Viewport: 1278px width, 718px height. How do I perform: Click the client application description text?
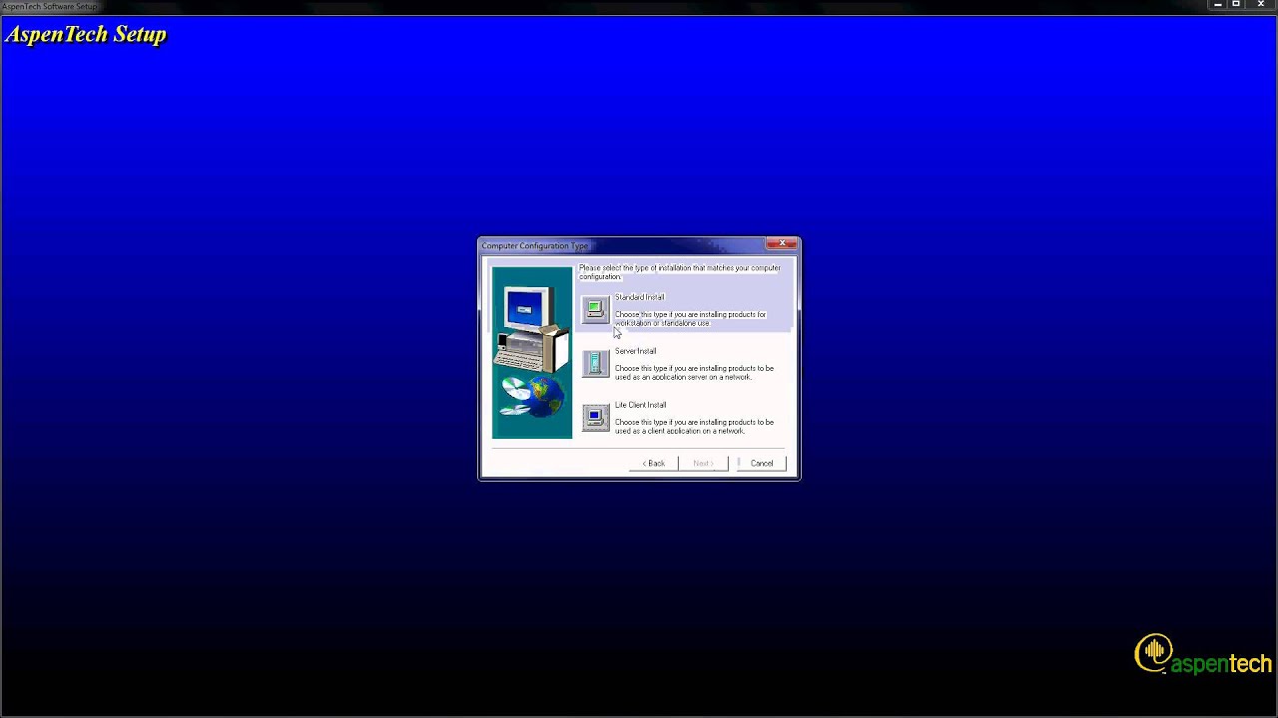694,427
